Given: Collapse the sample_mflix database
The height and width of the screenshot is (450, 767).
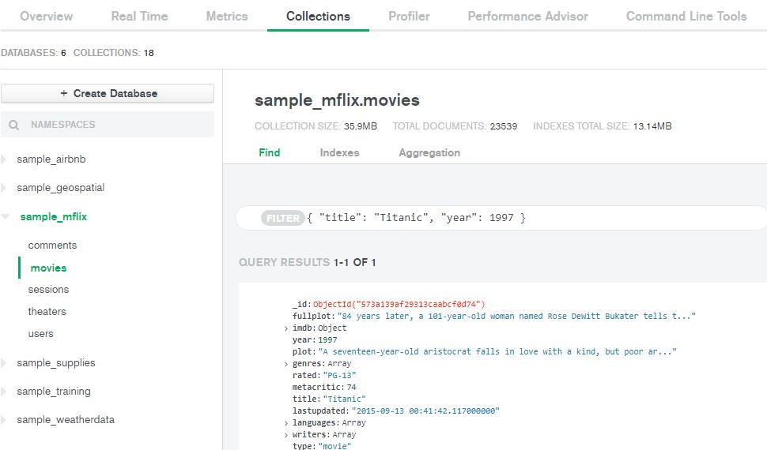Looking at the screenshot, I should tap(5, 216).
